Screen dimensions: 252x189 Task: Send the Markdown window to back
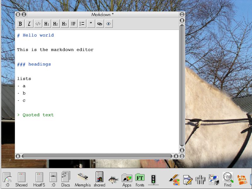tap(18, 14)
